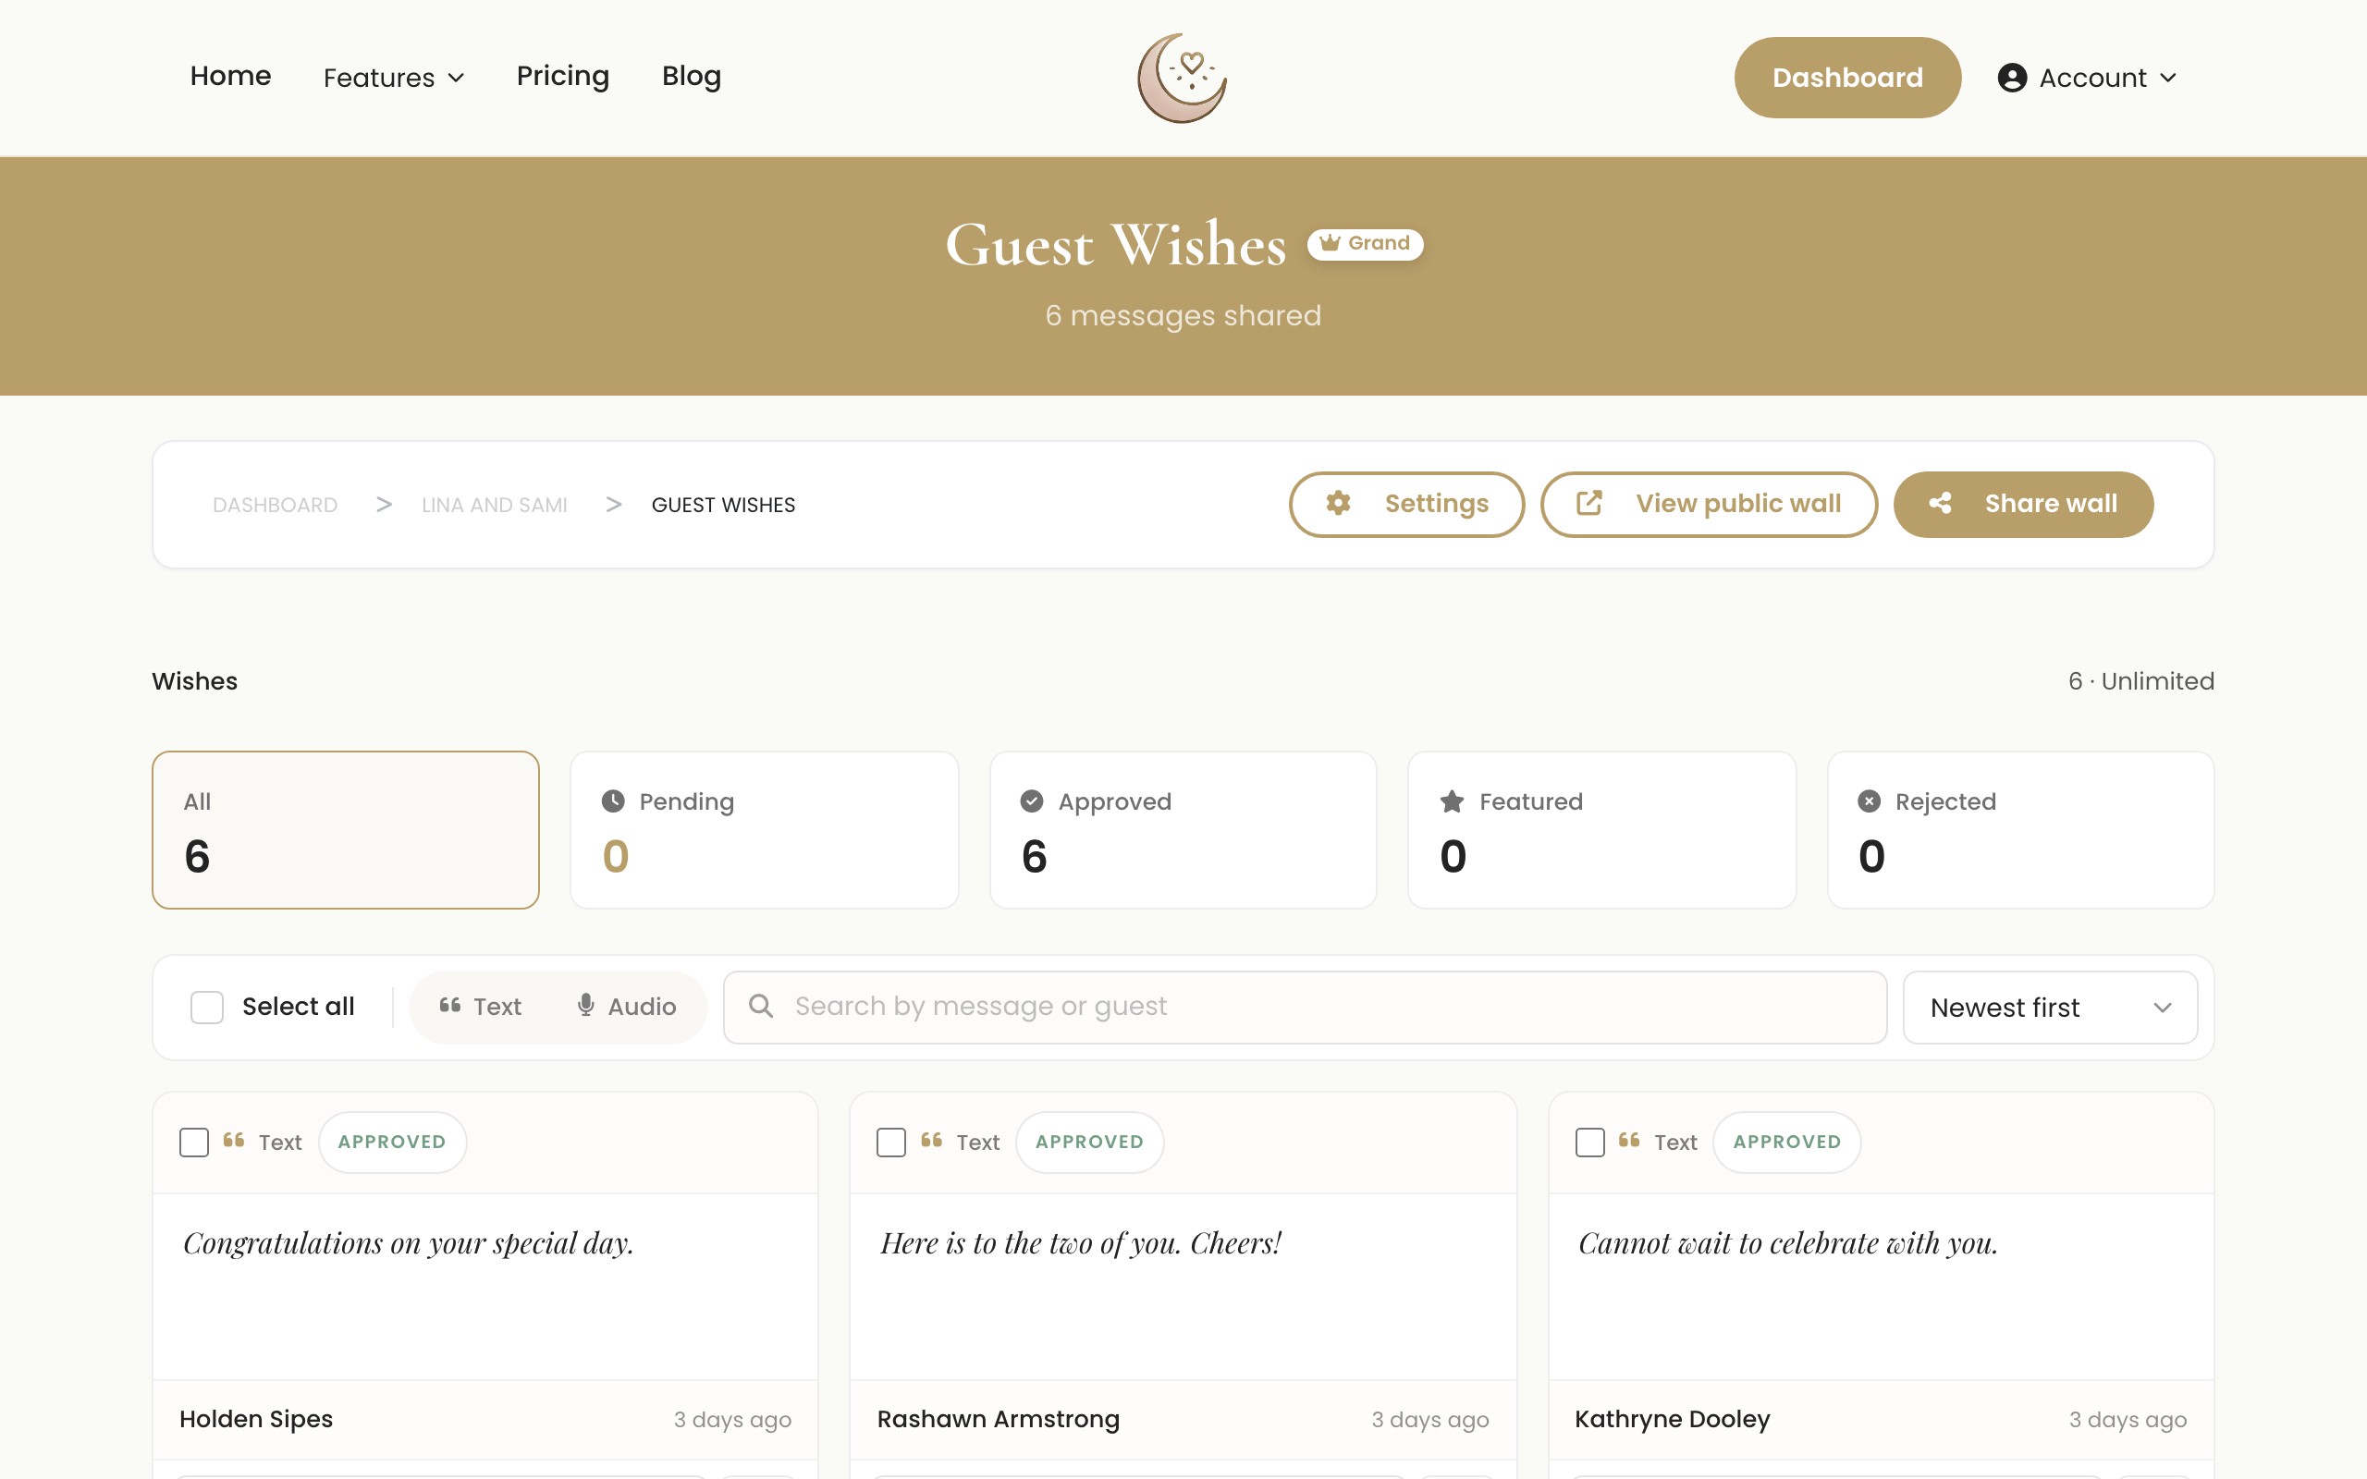Click the crescent moon logo

tap(1183, 79)
